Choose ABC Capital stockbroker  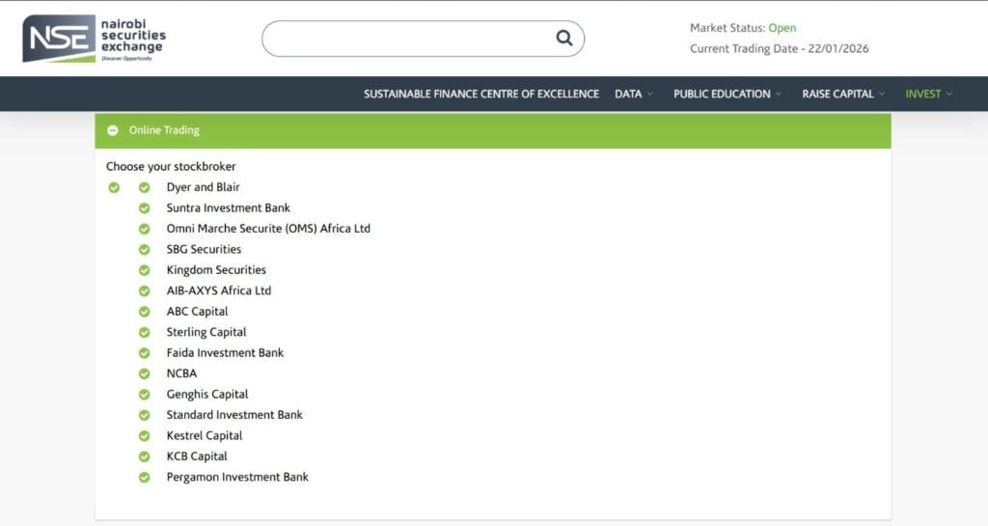coord(197,311)
